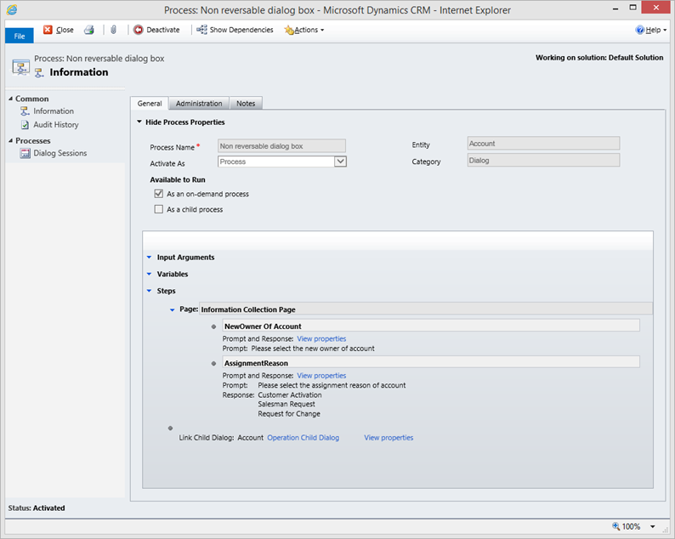The height and width of the screenshot is (539, 675).
Task: Click the bullet beside NewOwner Of Account
Action: click(x=213, y=326)
